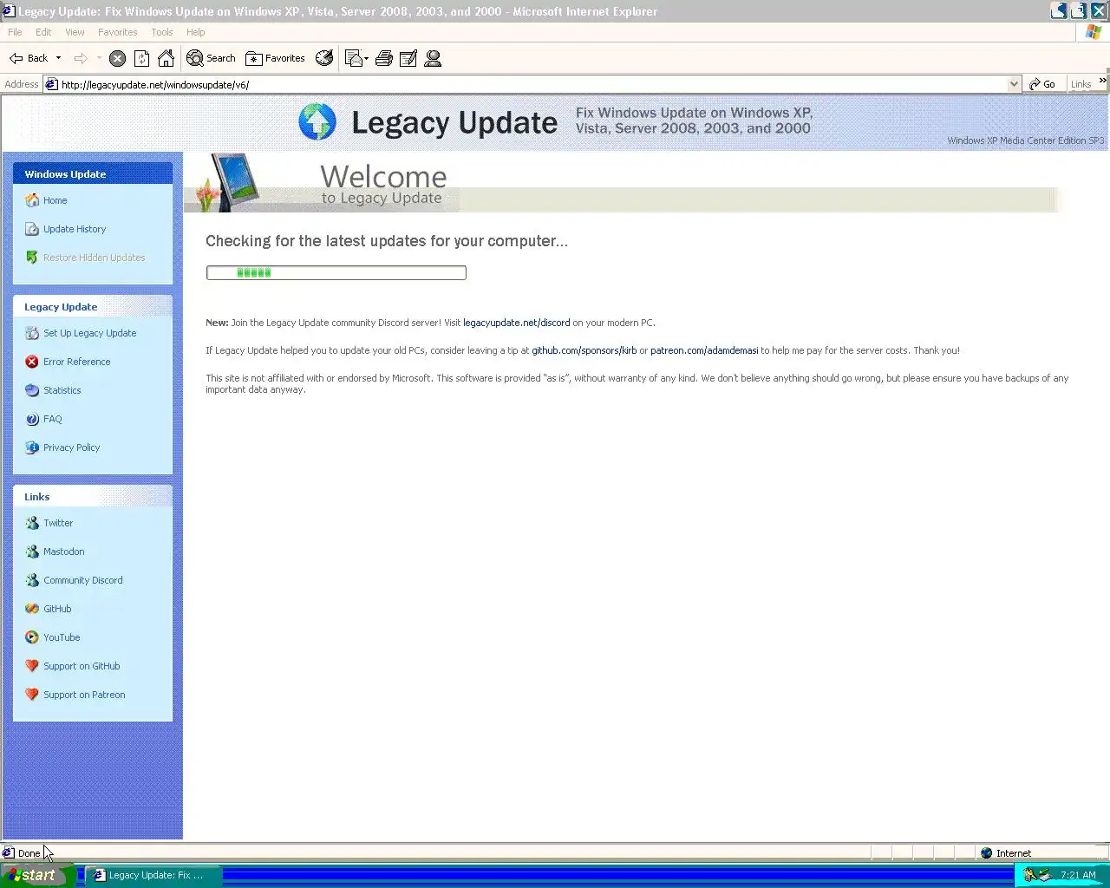Click the History clock toolbar icon
Screen dimensions: 1110x888
click(x=324, y=58)
